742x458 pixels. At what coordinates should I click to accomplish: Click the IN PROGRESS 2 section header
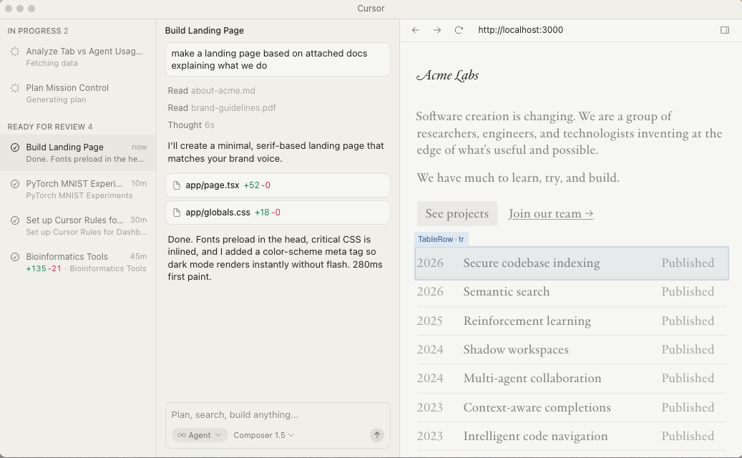(38, 31)
